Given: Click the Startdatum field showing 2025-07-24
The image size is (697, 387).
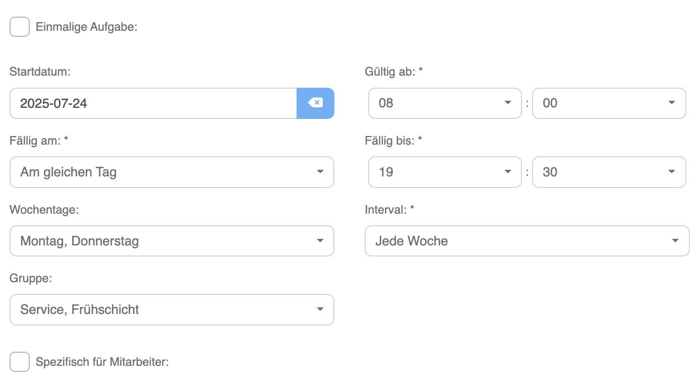Looking at the screenshot, I should coord(153,103).
